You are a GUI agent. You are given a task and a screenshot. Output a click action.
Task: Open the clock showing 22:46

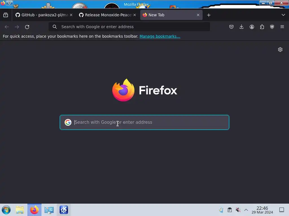pyautogui.click(x=262, y=210)
